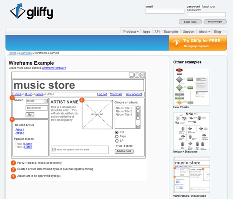Click album list scroll down arrow
Image resolution: width=233 pixels, height=199 pixels.
pos(138,126)
